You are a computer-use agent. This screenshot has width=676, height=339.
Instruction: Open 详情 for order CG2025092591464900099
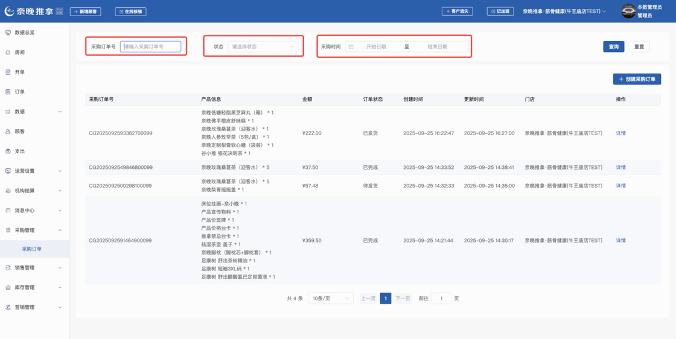(621, 240)
